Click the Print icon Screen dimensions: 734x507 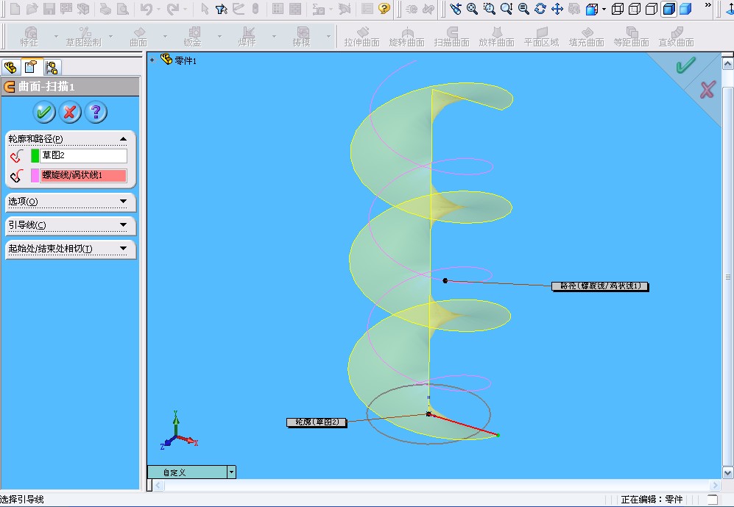(105, 8)
